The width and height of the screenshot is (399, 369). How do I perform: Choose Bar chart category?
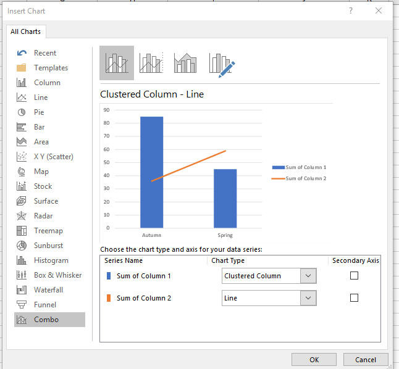[49, 127]
